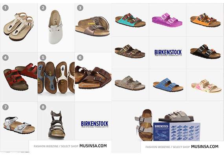This screenshot has width=224, height=167.
Task: Click the number 6 badge
Action: [x=80, y=58]
